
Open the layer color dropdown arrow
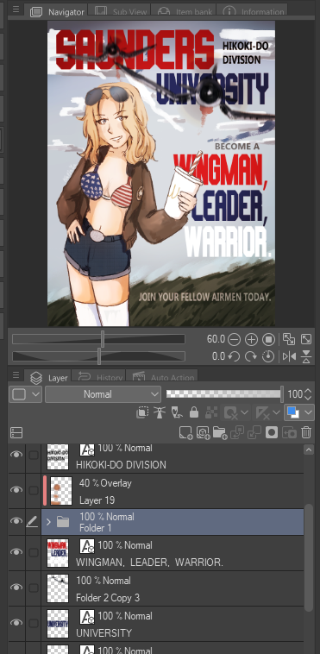point(309,413)
